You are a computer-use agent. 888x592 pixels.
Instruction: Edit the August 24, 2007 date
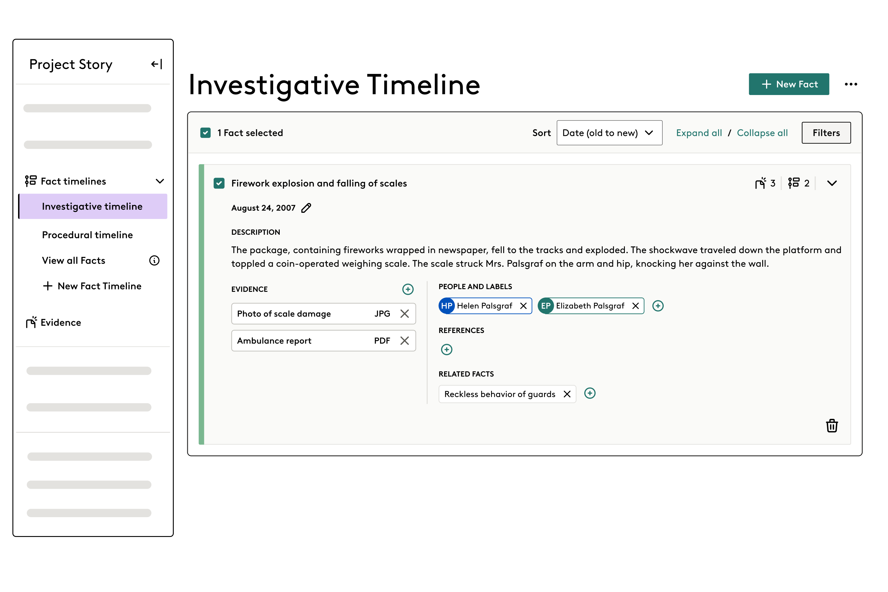pyautogui.click(x=306, y=208)
